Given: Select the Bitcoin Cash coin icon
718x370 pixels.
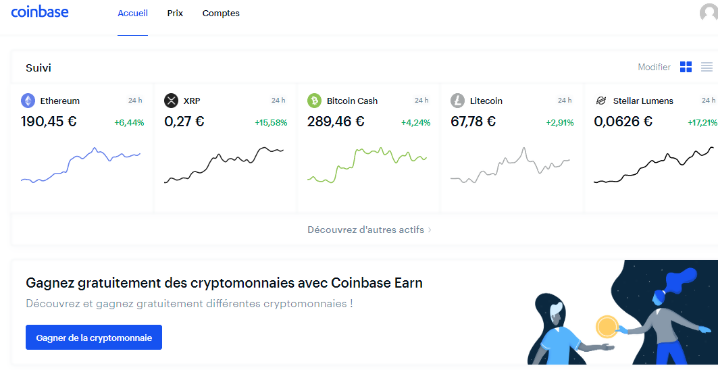Looking at the screenshot, I should tap(315, 101).
